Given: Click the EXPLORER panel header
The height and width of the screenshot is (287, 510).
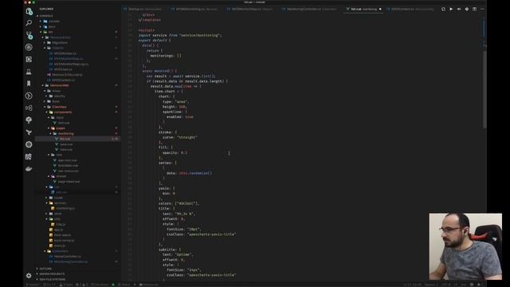Looking at the screenshot, I should pos(46,9).
